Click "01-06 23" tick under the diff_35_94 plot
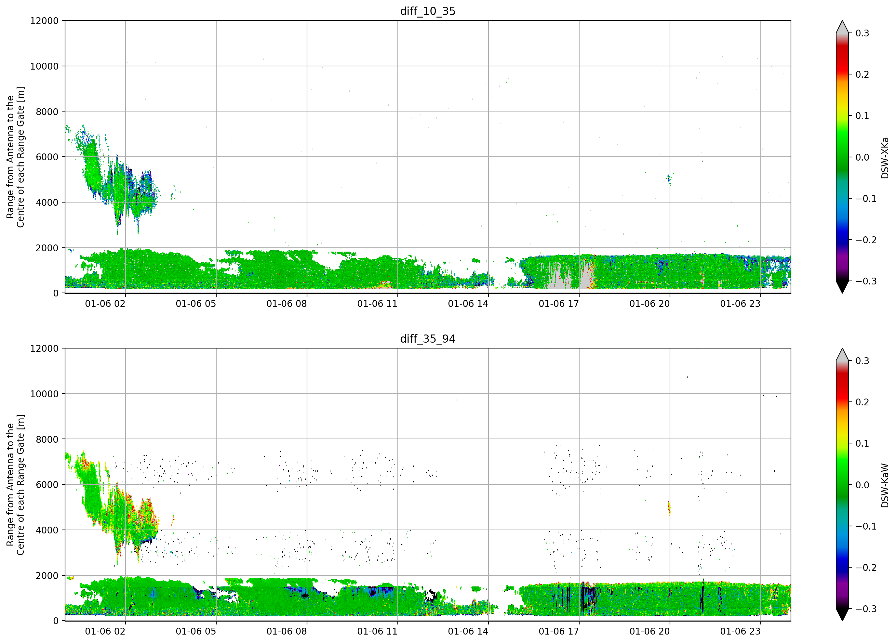Image resolution: width=896 pixels, height=643 pixels. (740, 632)
